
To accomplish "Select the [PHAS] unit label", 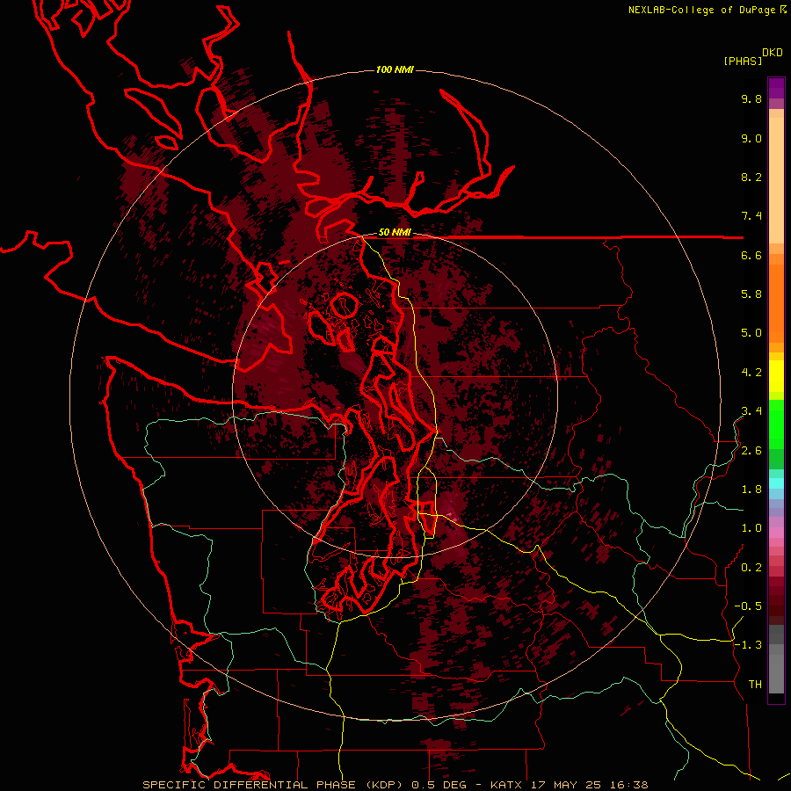I will tap(743, 62).
